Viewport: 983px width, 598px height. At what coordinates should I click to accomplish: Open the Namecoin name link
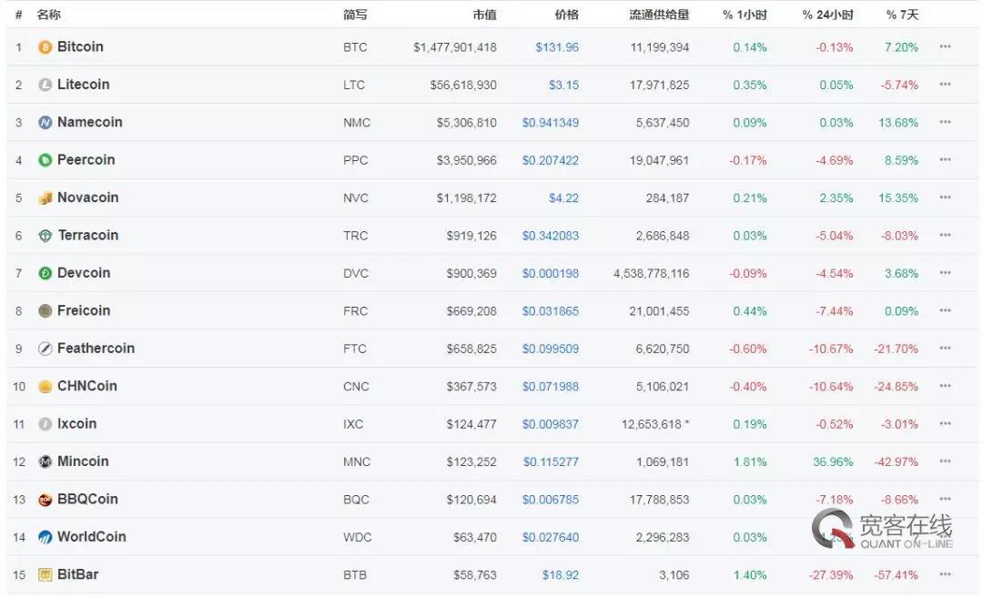pos(89,122)
